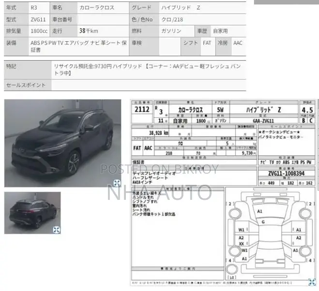Expand the front-view car photo via its zoom icon
Viewport: 319px width, 291px height.
point(117,183)
